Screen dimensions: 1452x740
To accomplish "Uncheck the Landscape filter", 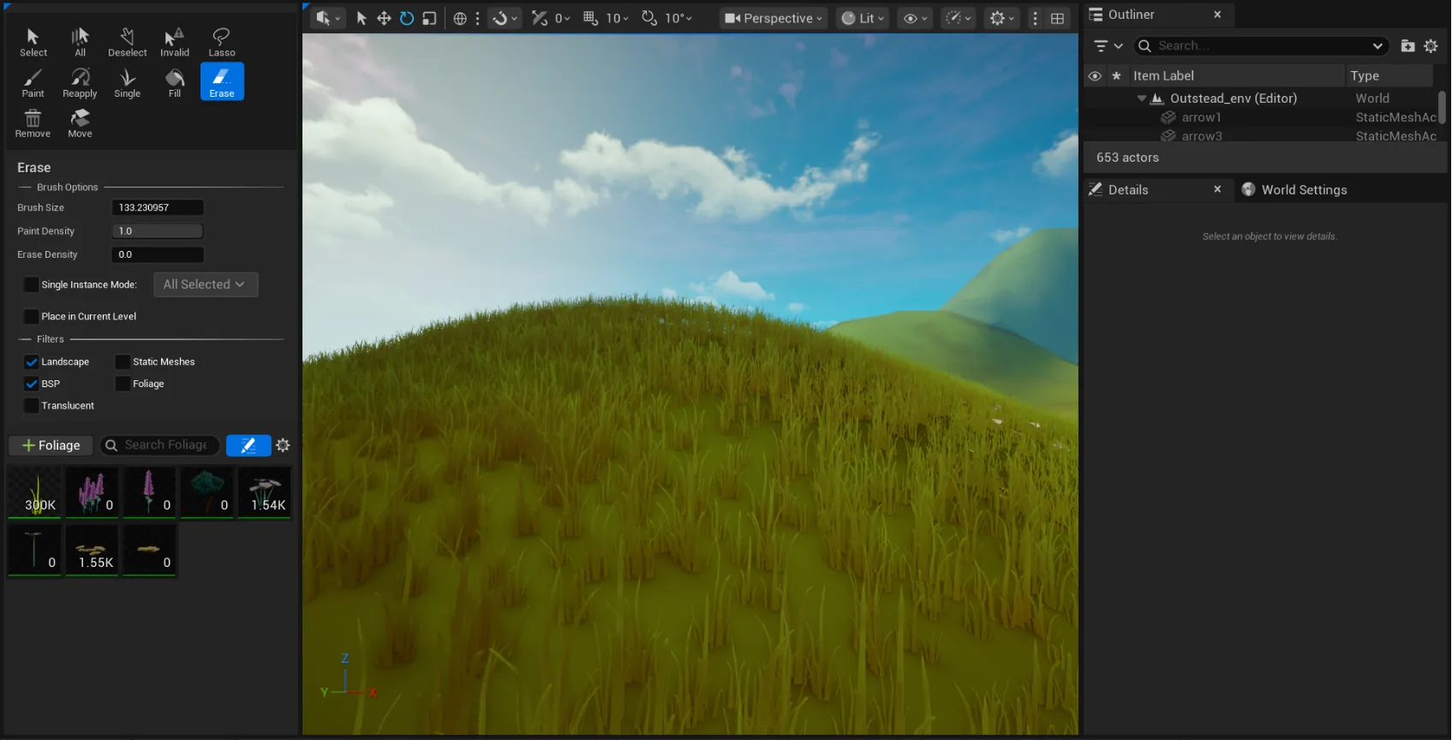I will pos(32,361).
